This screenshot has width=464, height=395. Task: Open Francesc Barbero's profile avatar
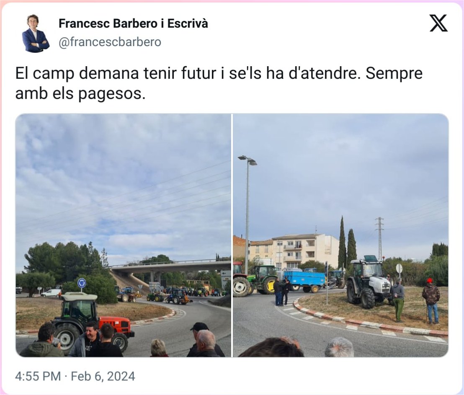point(36,33)
